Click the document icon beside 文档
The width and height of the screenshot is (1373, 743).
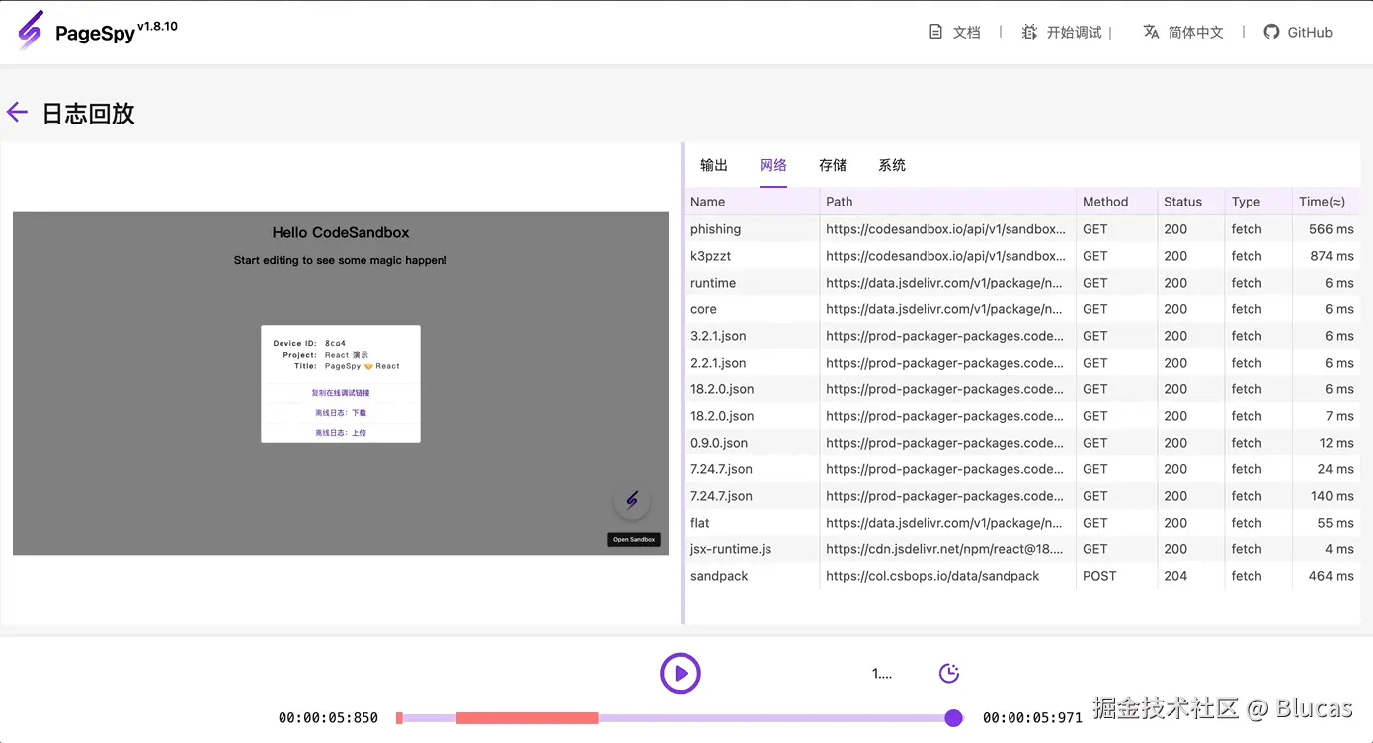(935, 32)
